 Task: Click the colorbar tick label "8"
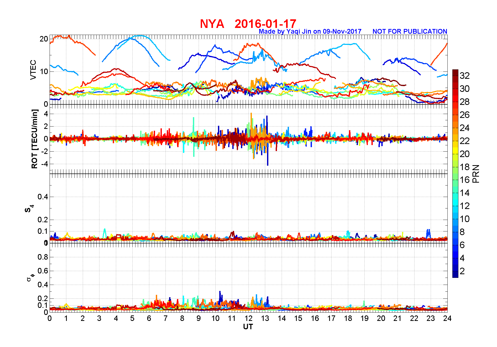pos(462,232)
